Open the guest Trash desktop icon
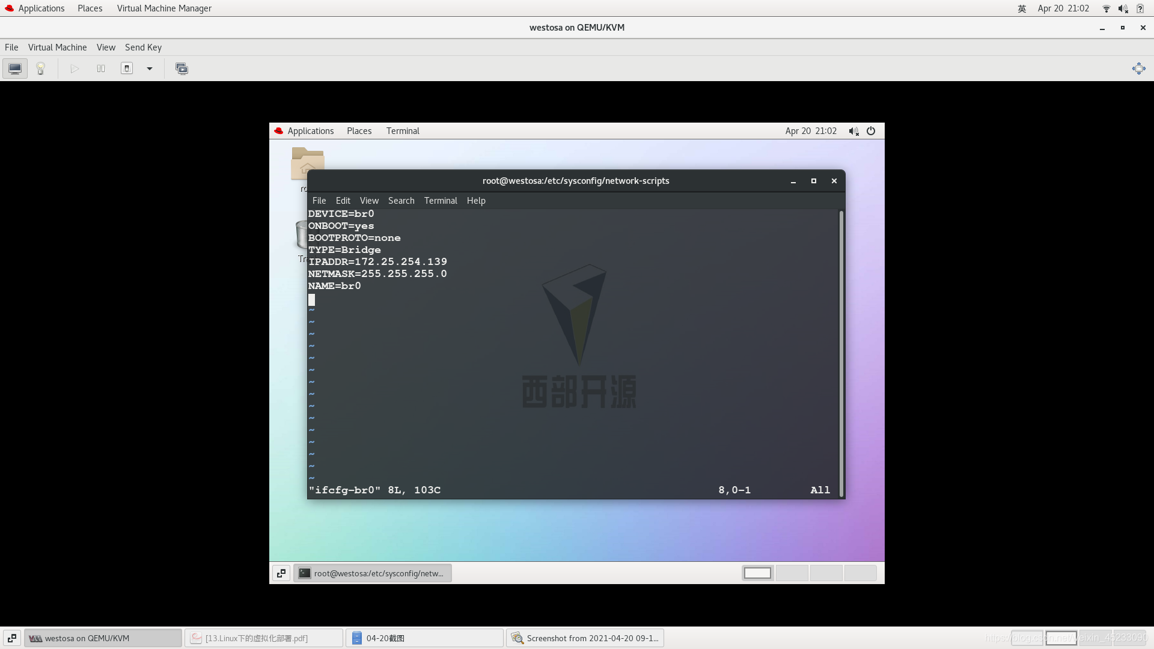This screenshot has width=1154, height=649. (x=301, y=236)
